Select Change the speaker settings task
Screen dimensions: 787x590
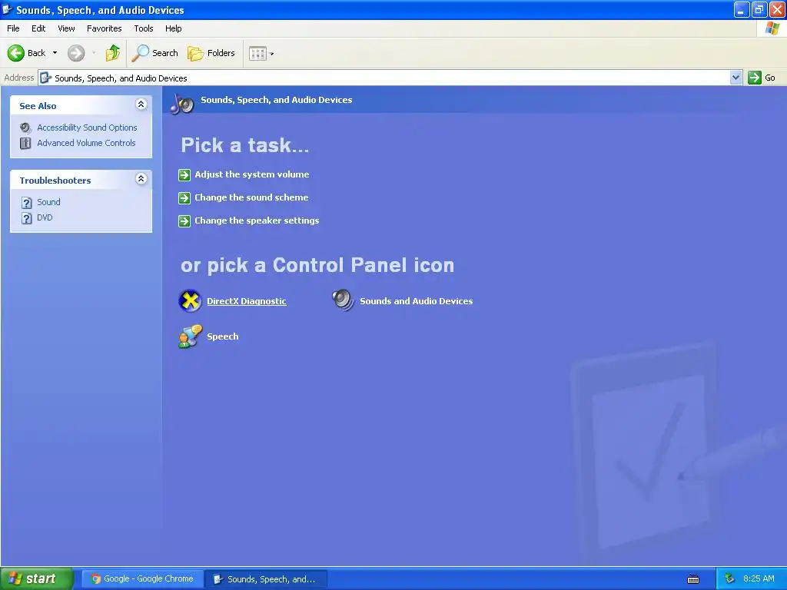click(257, 220)
